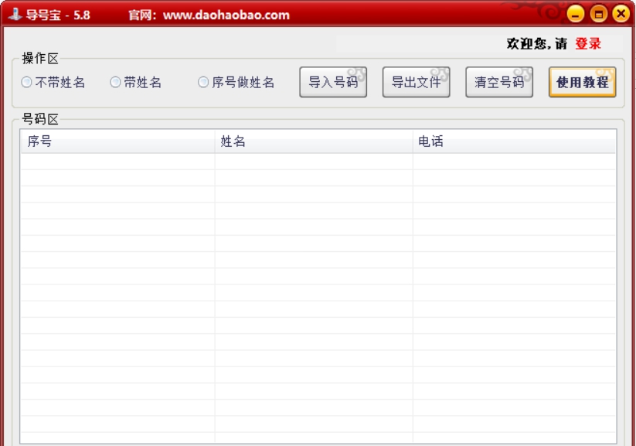Close the 导号宝 window
This screenshot has height=446, width=636.
click(621, 14)
